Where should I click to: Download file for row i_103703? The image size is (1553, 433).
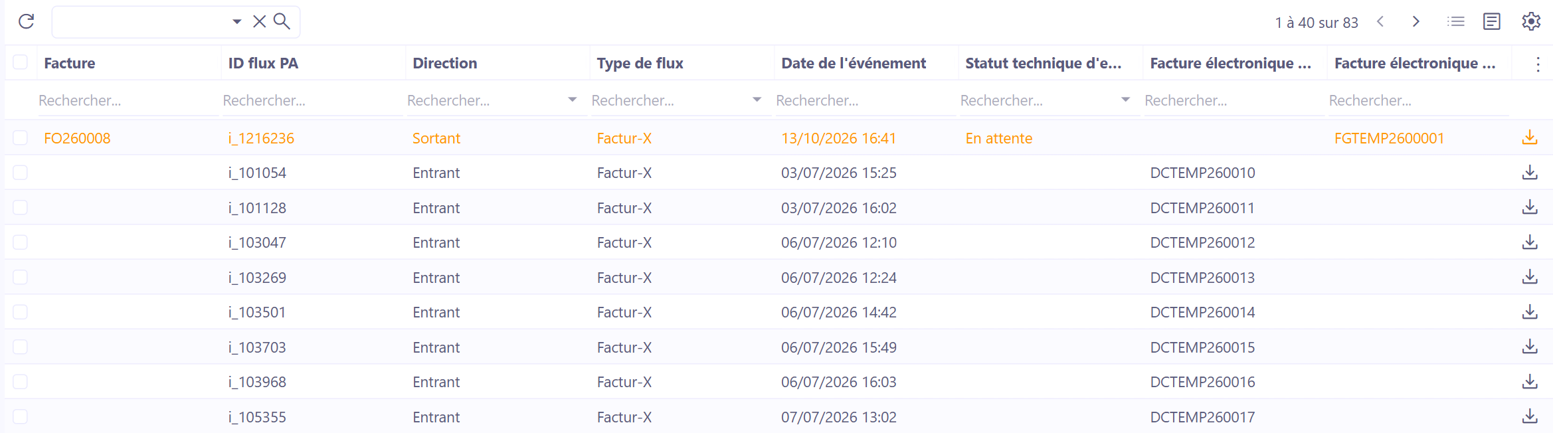pos(1530,347)
